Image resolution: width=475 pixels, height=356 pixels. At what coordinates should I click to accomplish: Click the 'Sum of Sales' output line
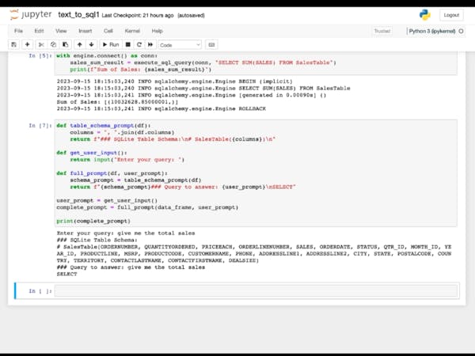(117, 102)
